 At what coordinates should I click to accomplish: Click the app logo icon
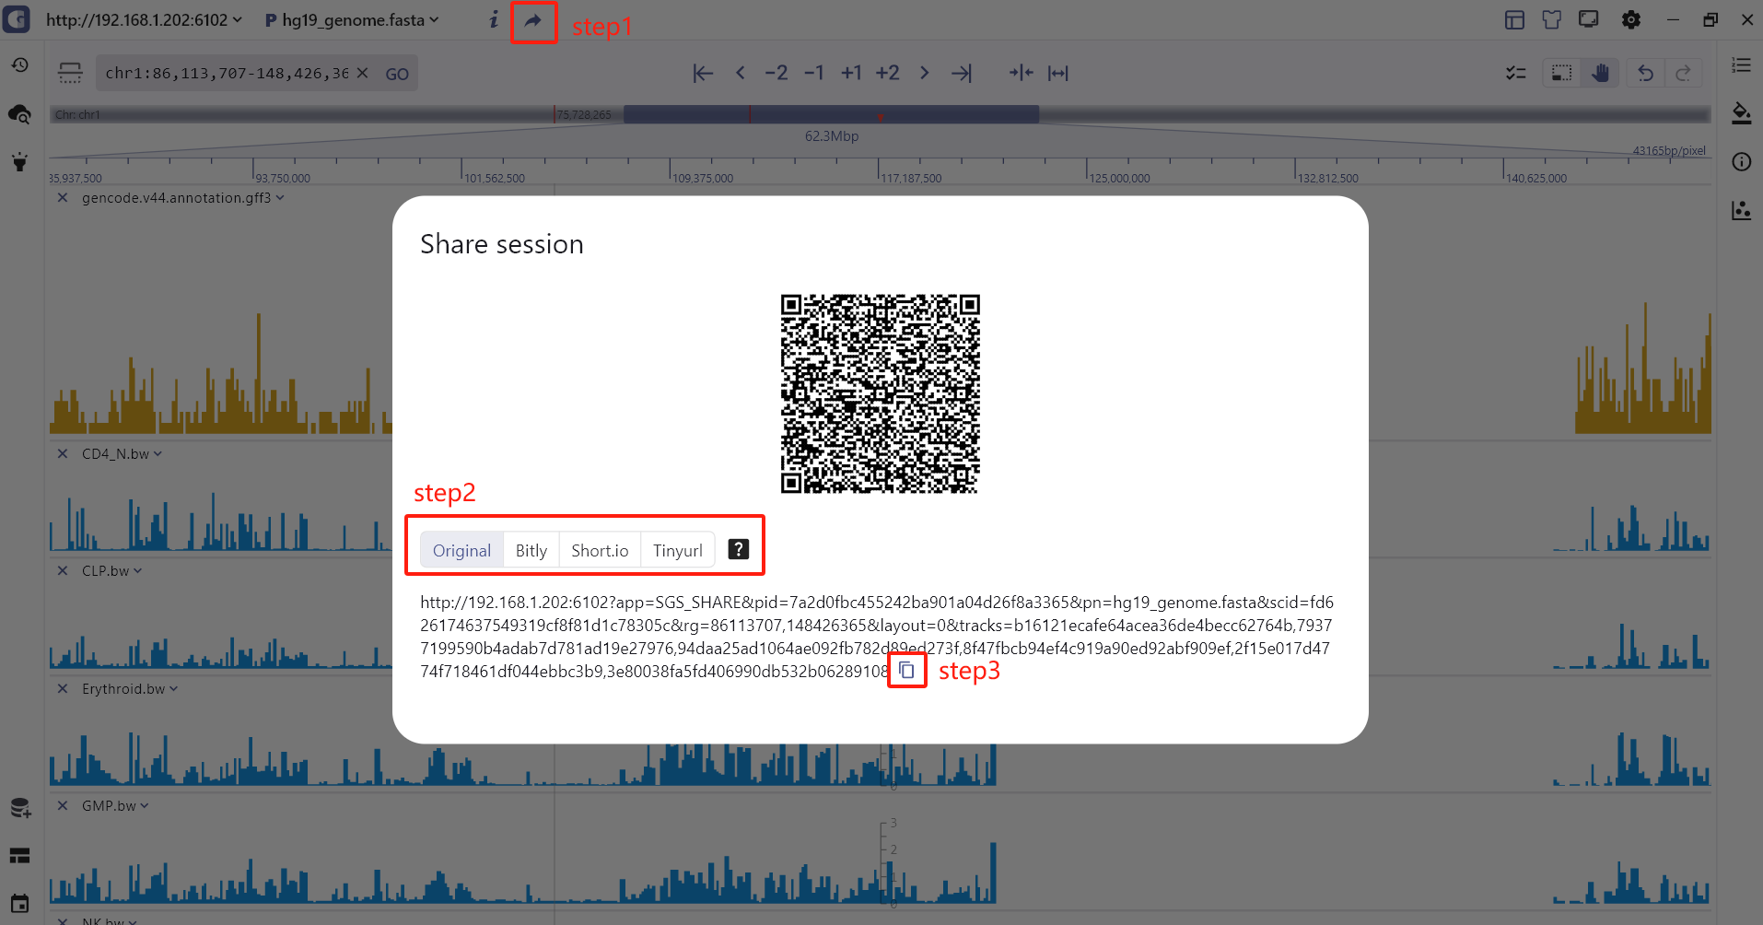point(17,19)
